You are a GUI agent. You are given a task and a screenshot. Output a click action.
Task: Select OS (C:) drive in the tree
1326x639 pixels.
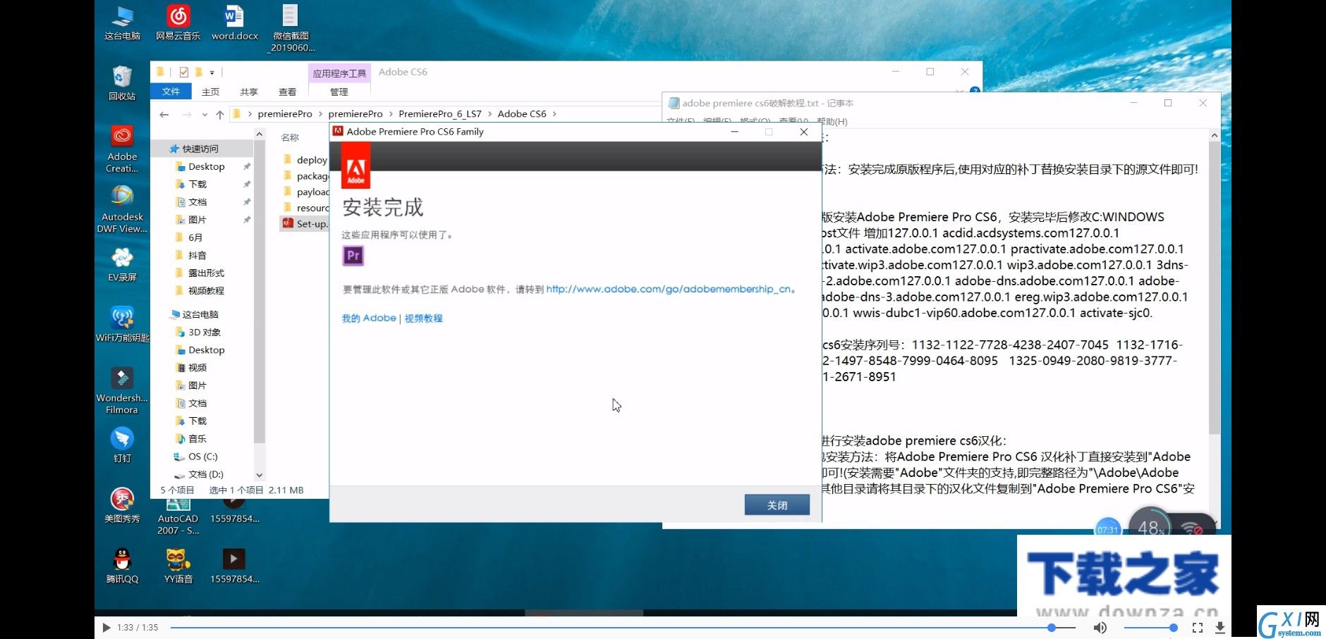pos(202,457)
